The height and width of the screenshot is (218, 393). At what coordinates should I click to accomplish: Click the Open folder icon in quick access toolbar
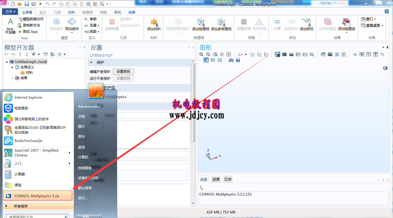[x=20, y=4]
